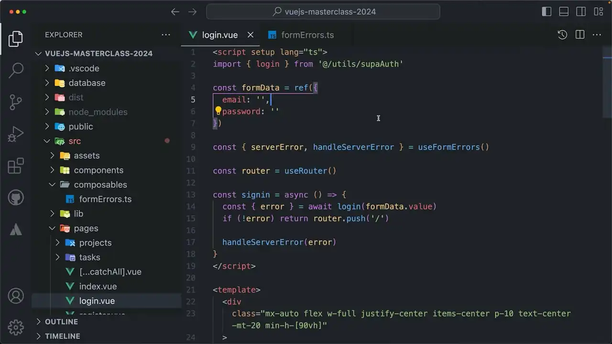The width and height of the screenshot is (612, 344).
Task: Click the vuejs-masterclass-2024 command center search
Action: (323, 12)
